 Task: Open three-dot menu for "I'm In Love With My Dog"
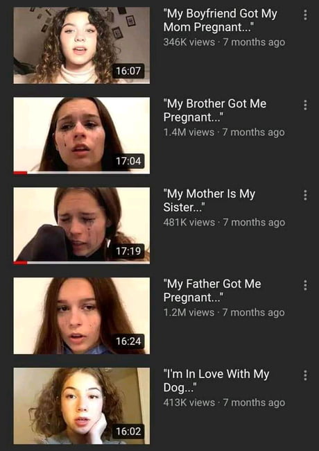point(305,375)
